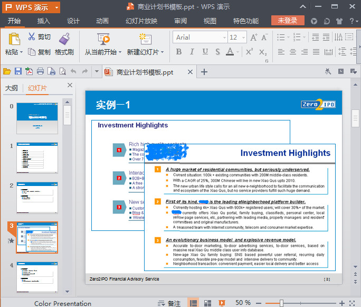Screen dimensions: 361x307
Task: Open the New Slide dropdown arrow
Action: [x=163, y=52]
